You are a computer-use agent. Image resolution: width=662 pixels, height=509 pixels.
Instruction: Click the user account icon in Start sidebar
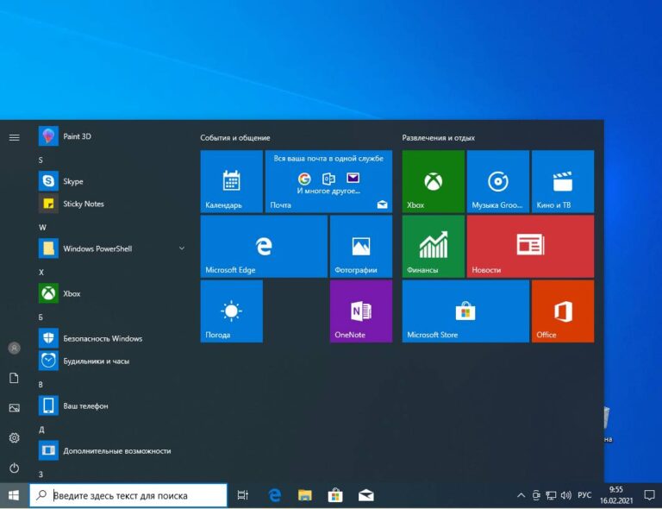[x=15, y=348]
